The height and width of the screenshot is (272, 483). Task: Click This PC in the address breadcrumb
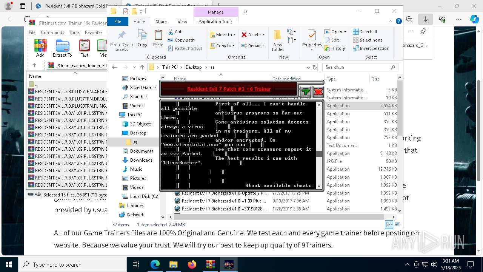pyautogui.click(x=169, y=67)
